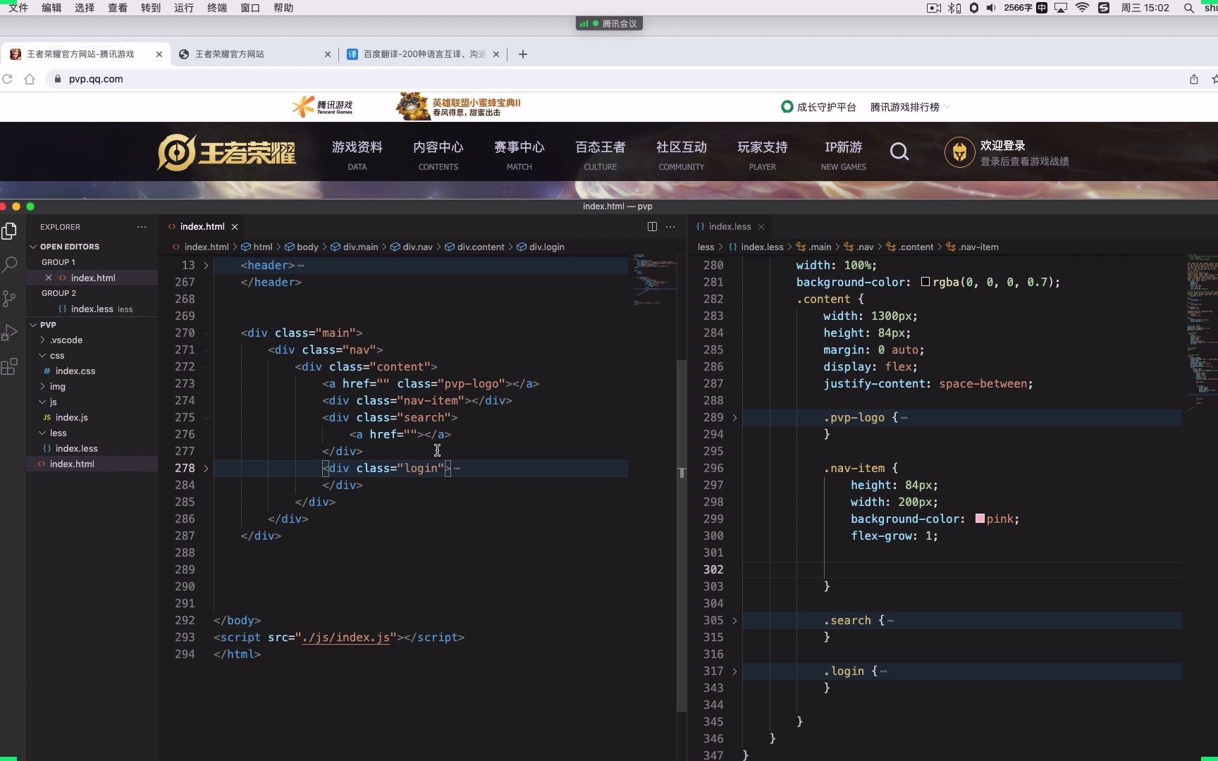The width and height of the screenshot is (1218, 761).
Task: Click 成长守护平台 link
Action: pos(819,107)
